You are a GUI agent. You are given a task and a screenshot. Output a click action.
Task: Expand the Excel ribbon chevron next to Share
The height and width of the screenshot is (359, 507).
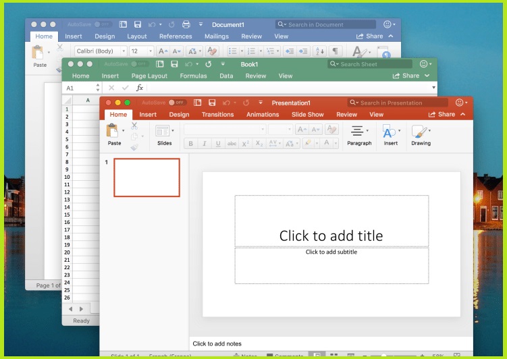click(427, 76)
